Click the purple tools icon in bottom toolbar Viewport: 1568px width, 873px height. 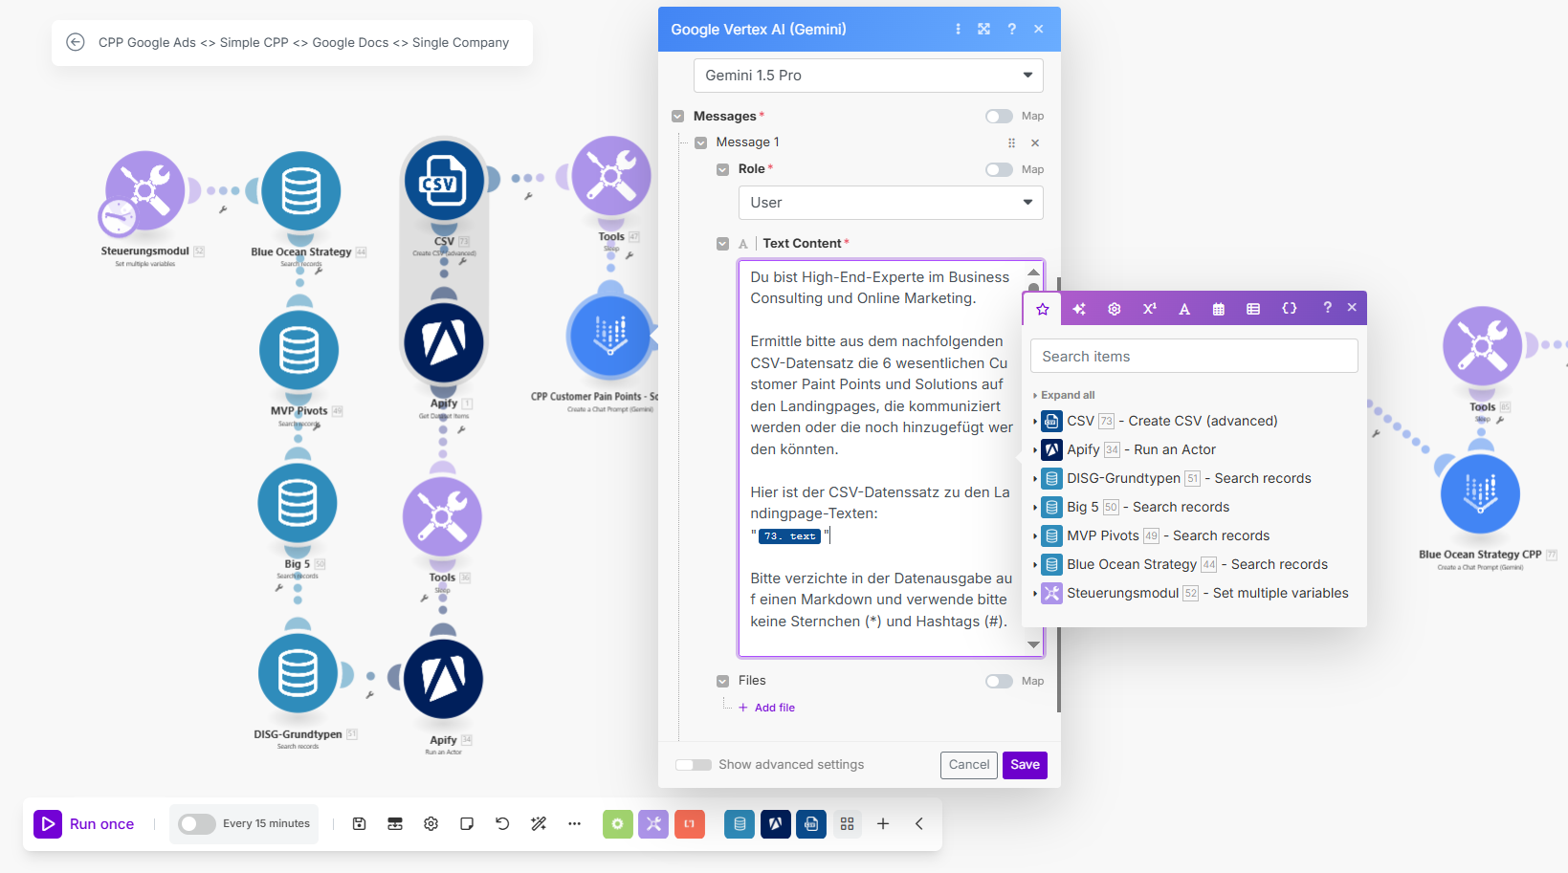point(653,823)
